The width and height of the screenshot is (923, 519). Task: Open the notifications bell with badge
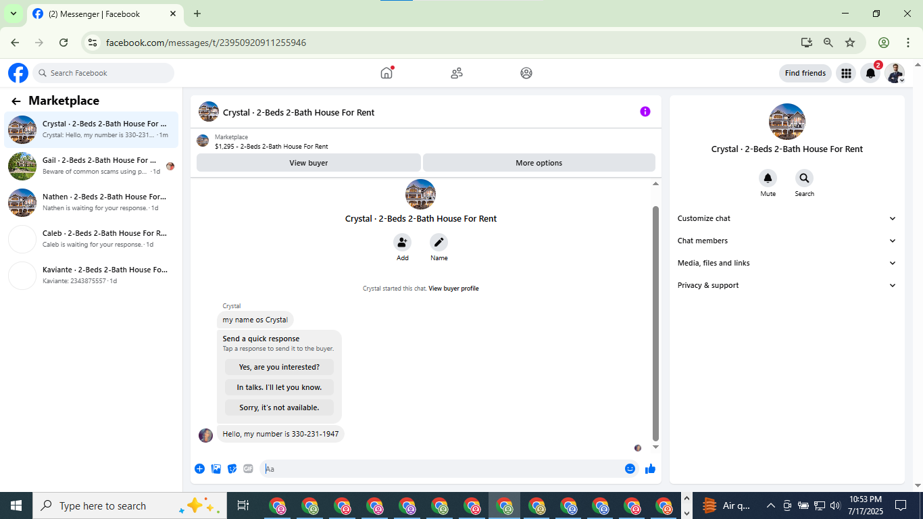[x=871, y=73]
